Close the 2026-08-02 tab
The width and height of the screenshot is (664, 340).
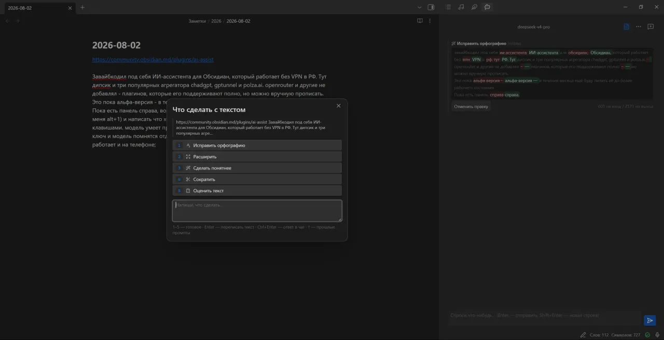pyautogui.click(x=70, y=8)
